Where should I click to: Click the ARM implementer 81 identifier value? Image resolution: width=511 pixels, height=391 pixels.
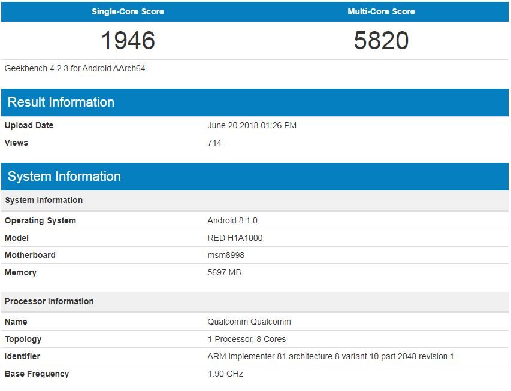coord(331,356)
